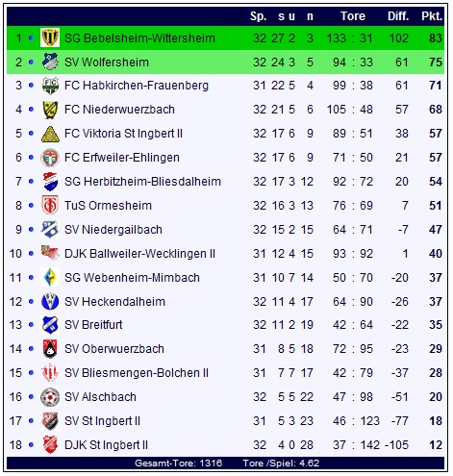The image size is (453, 476).
Task: Select SV Oberwuerzbach black and red logo
Action: 50,349
